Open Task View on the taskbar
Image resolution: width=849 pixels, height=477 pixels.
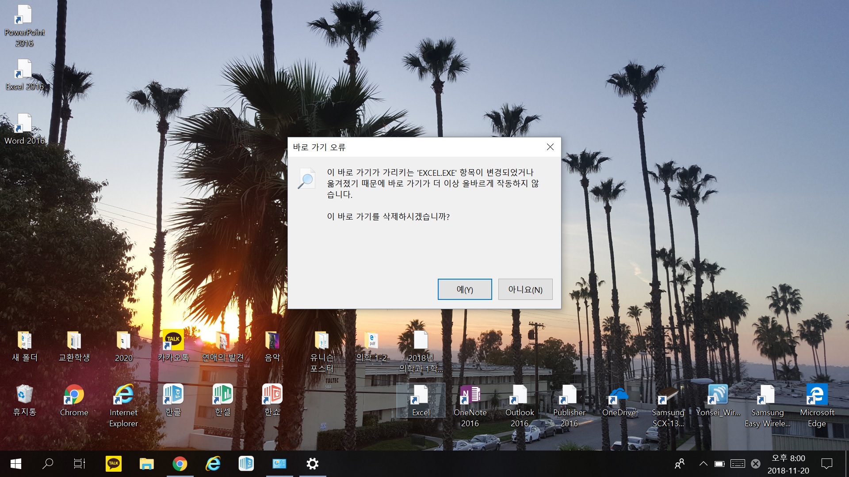[80, 464]
